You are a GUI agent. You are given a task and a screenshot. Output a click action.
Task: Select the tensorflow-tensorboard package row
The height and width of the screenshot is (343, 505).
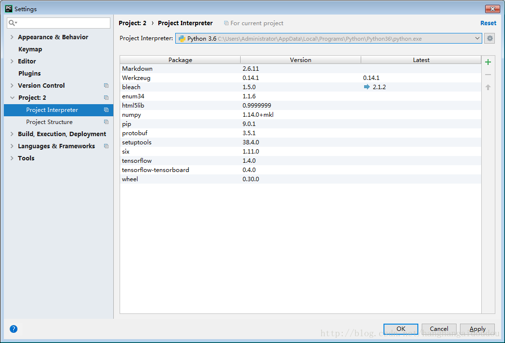301,170
